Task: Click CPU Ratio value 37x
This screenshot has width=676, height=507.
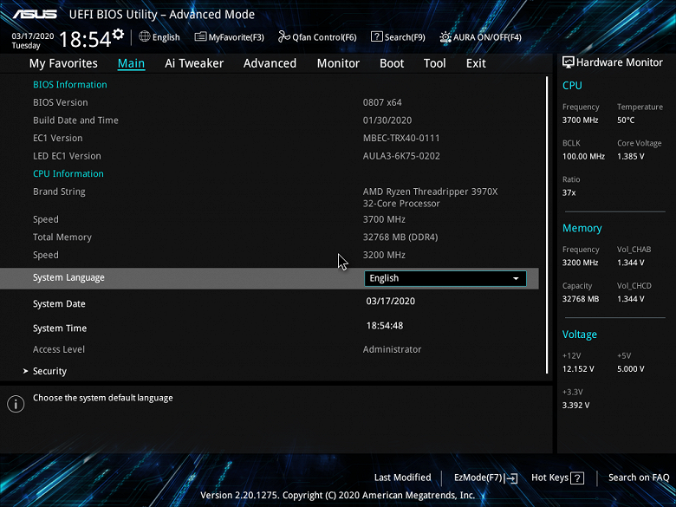Action: (x=569, y=192)
